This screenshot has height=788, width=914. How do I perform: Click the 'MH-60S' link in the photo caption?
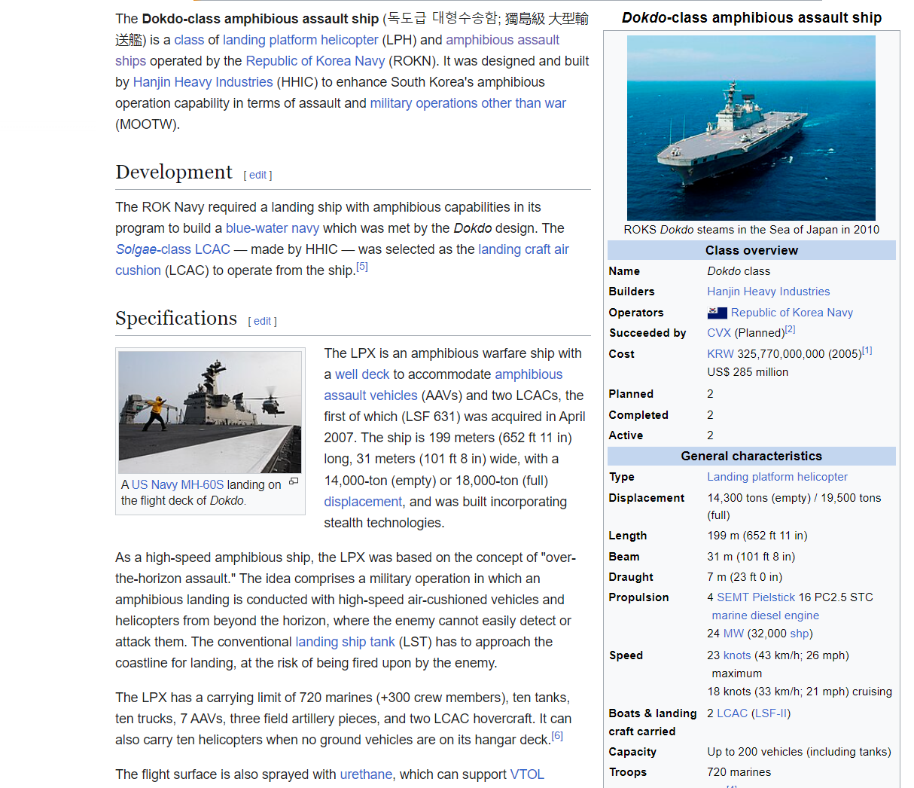click(203, 485)
